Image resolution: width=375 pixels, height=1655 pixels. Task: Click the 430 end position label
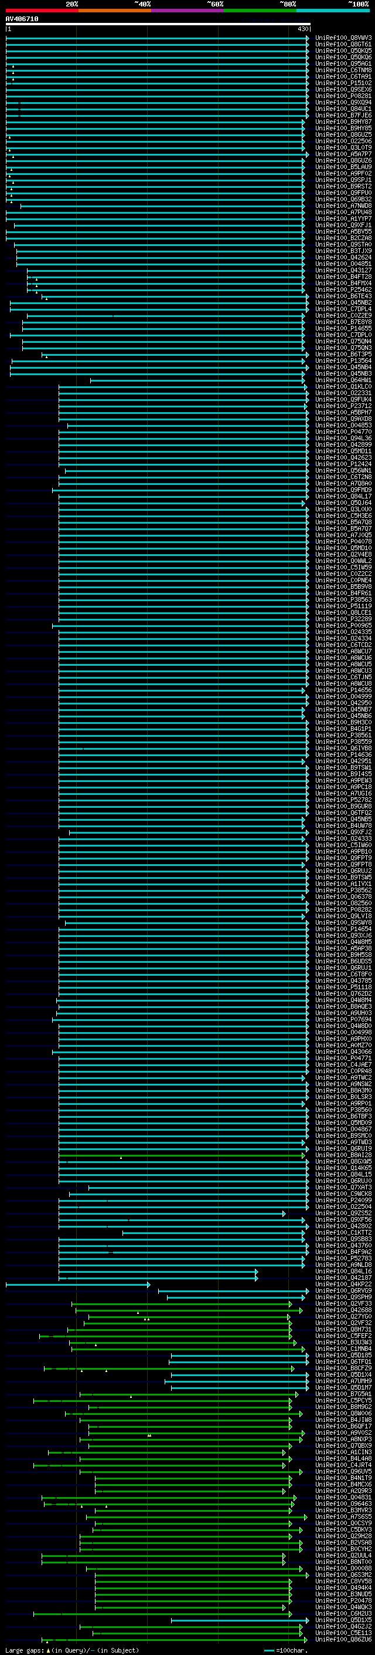point(303,29)
